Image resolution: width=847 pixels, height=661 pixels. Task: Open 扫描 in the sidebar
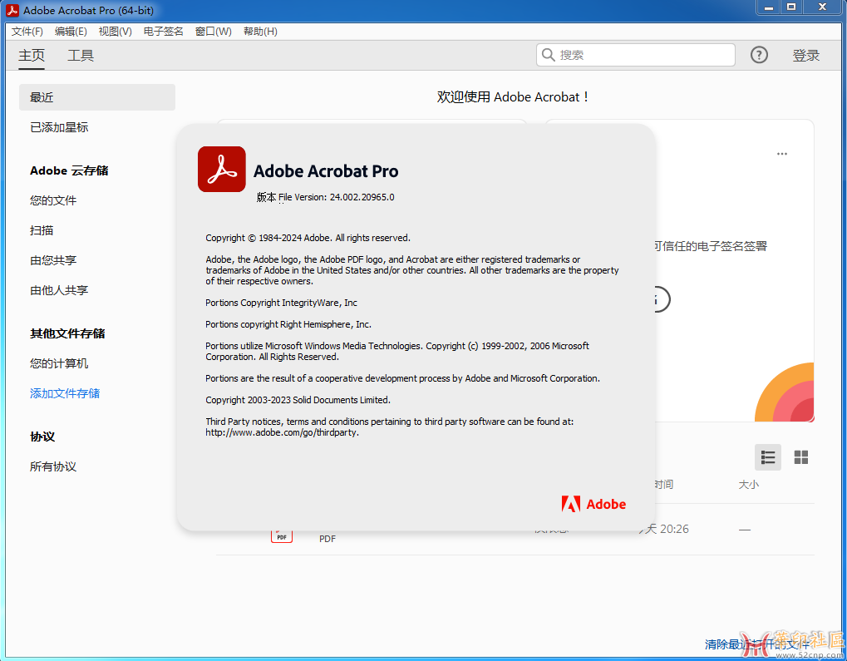42,230
